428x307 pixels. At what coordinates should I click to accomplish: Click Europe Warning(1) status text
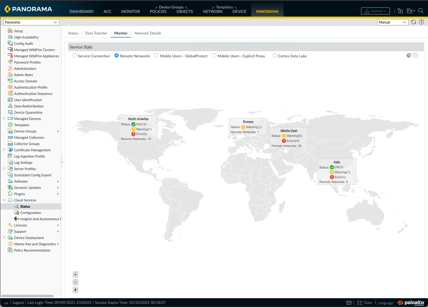(x=254, y=127)
